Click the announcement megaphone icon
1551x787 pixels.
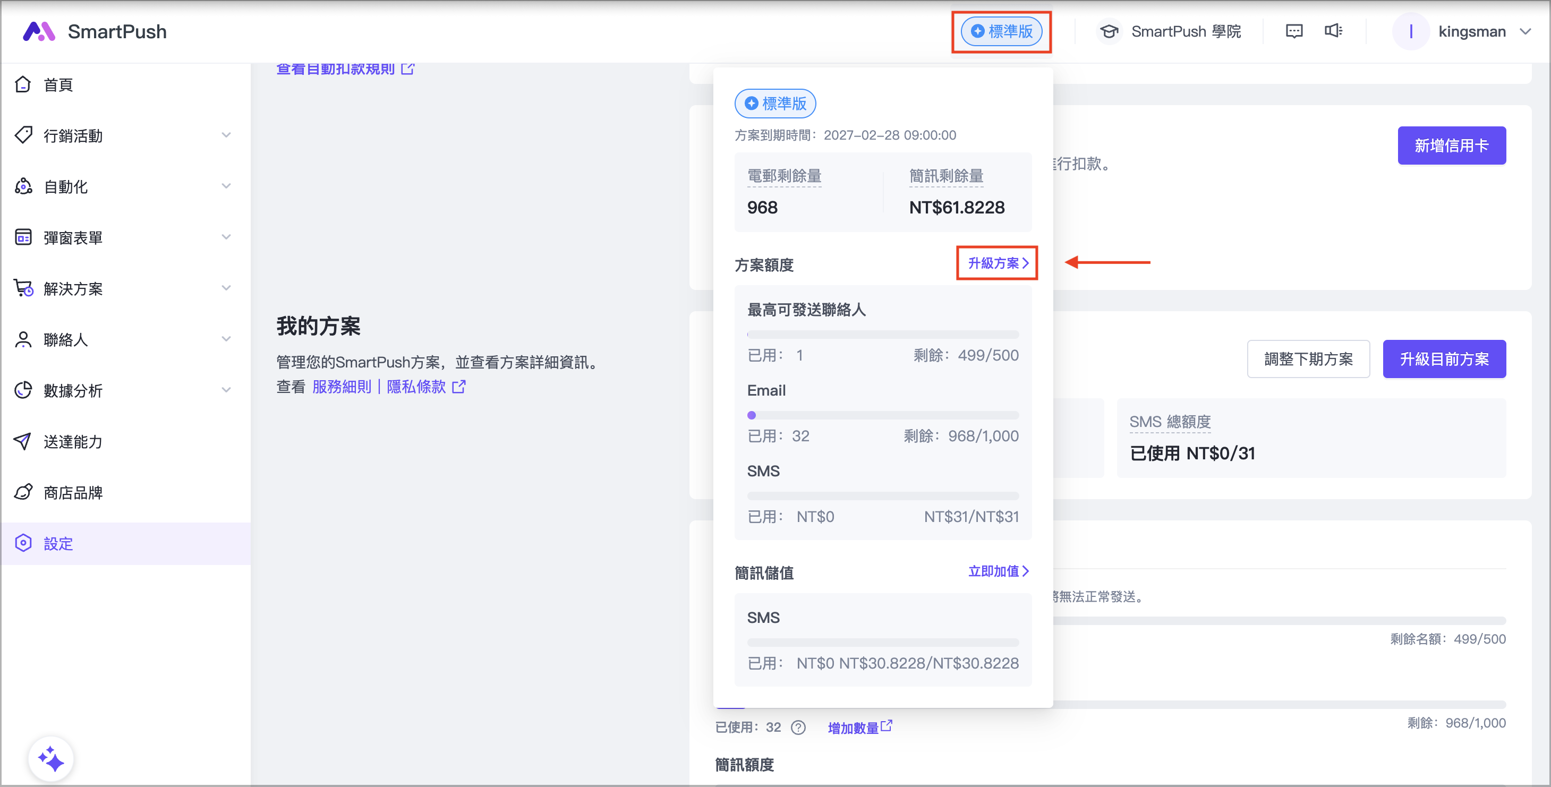point(1334,31)
